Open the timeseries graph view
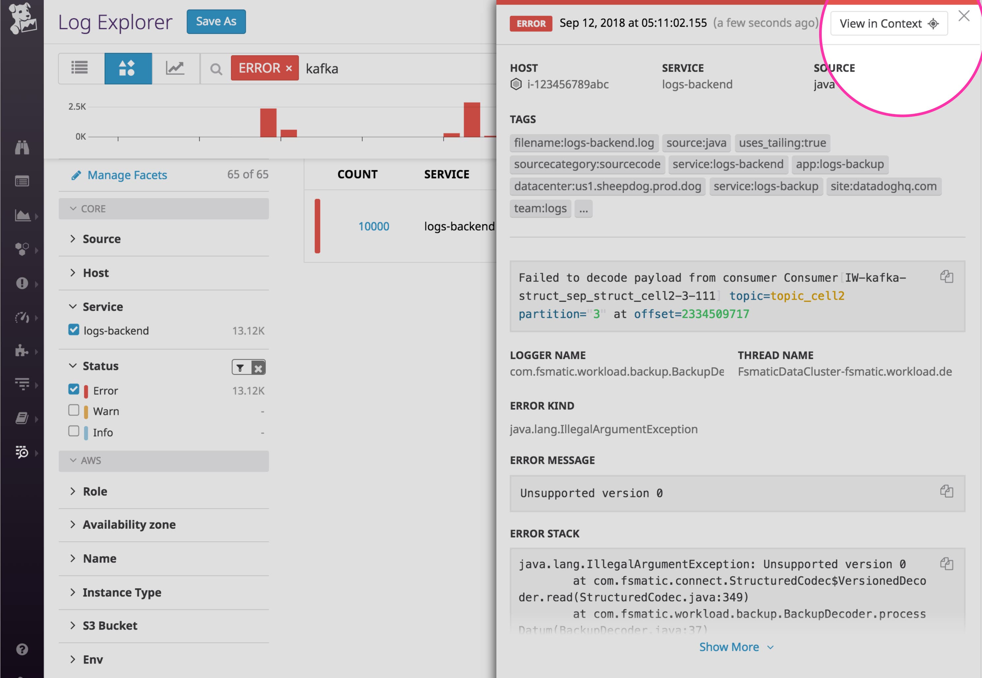The height and width of the screenshot is (678, 982). coord(176,68)
